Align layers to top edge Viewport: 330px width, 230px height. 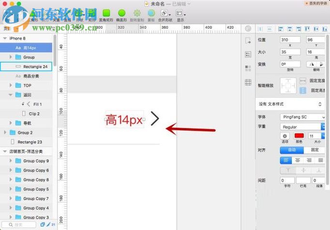(307, 29)
